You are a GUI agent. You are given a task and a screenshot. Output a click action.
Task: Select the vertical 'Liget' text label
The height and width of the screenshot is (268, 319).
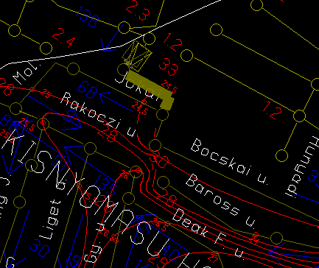pyautogui.click(x=49, y=220)
